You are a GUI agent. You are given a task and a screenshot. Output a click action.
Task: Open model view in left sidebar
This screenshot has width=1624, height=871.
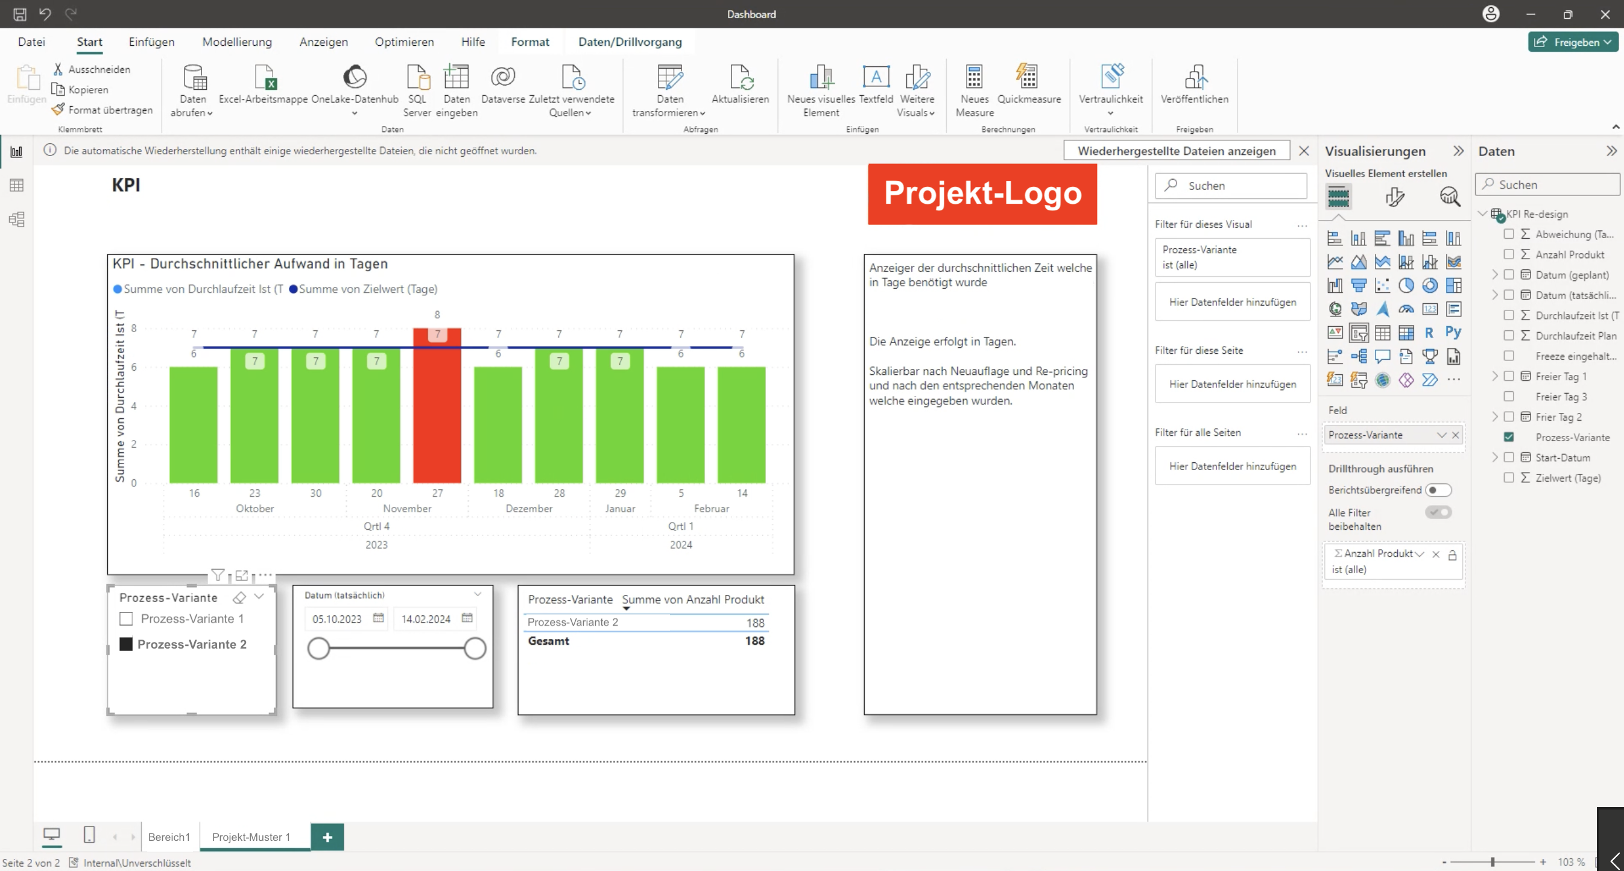17,219
